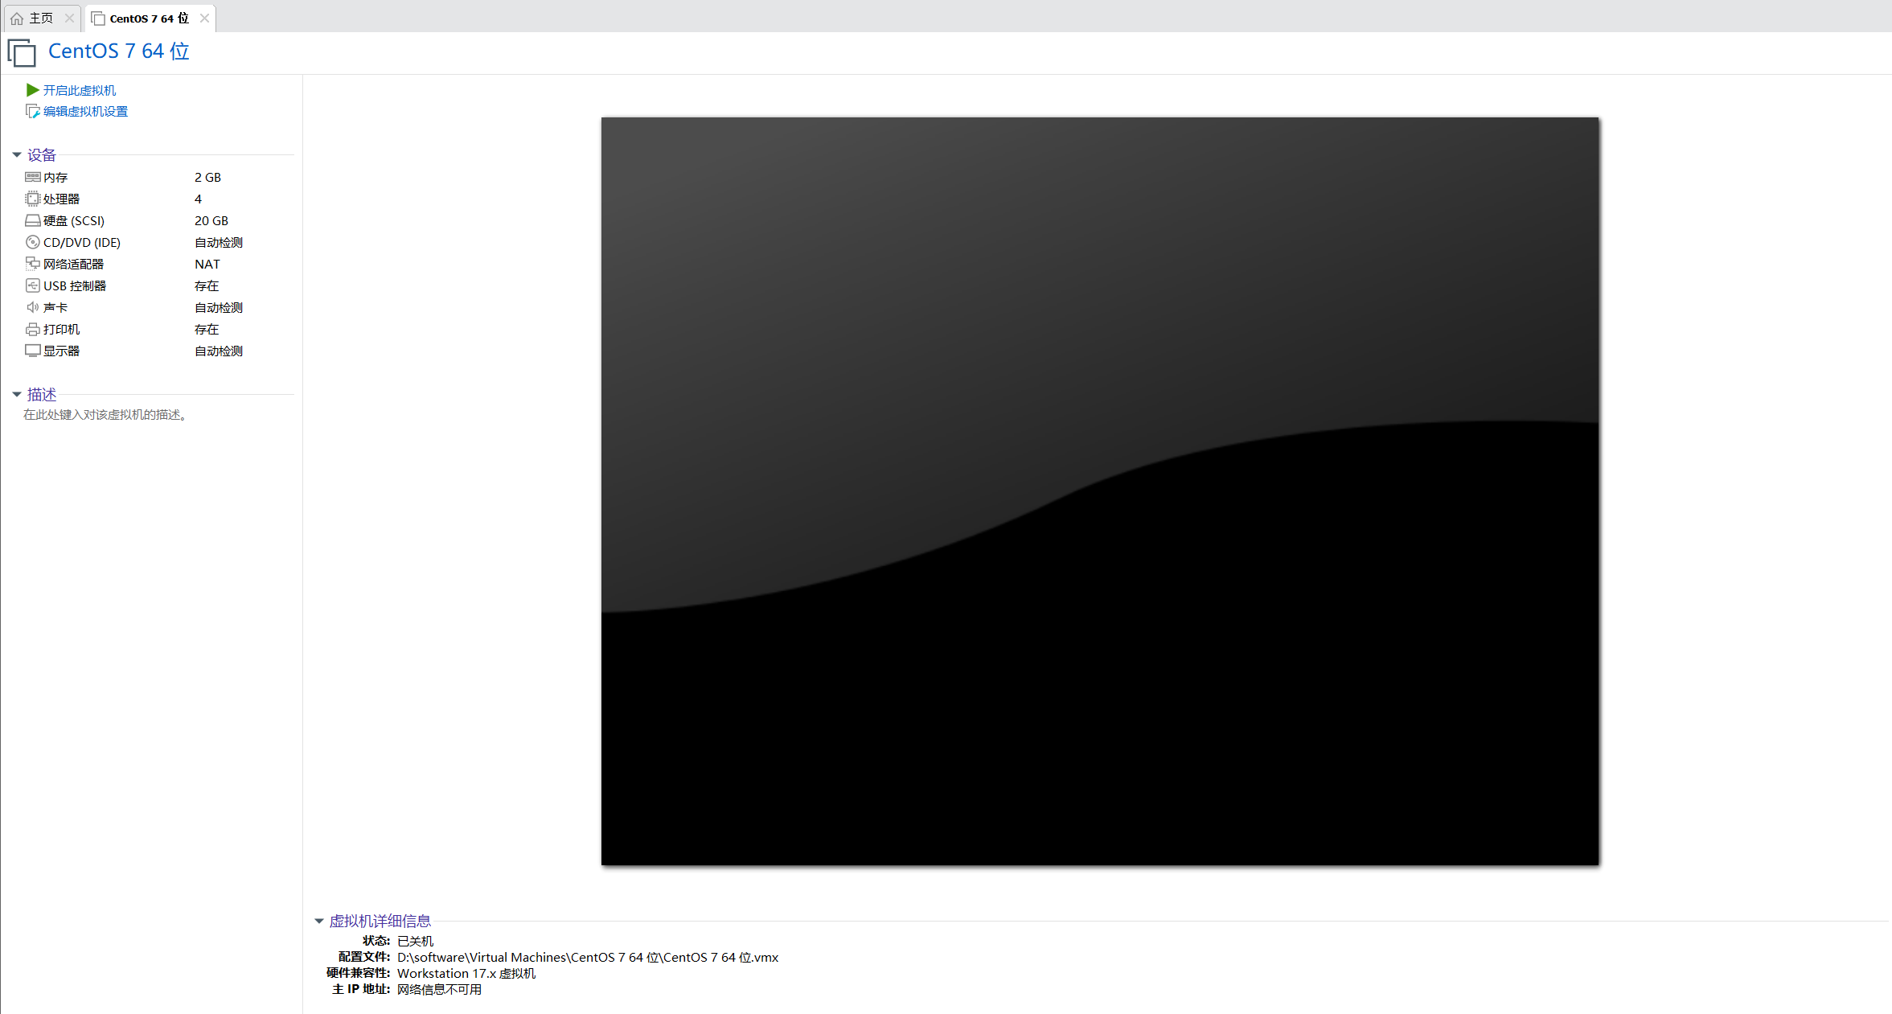Click the printer device icon
Image resolution: width=1892 pixels, height=1014 pixels.
tap(32, 329)
